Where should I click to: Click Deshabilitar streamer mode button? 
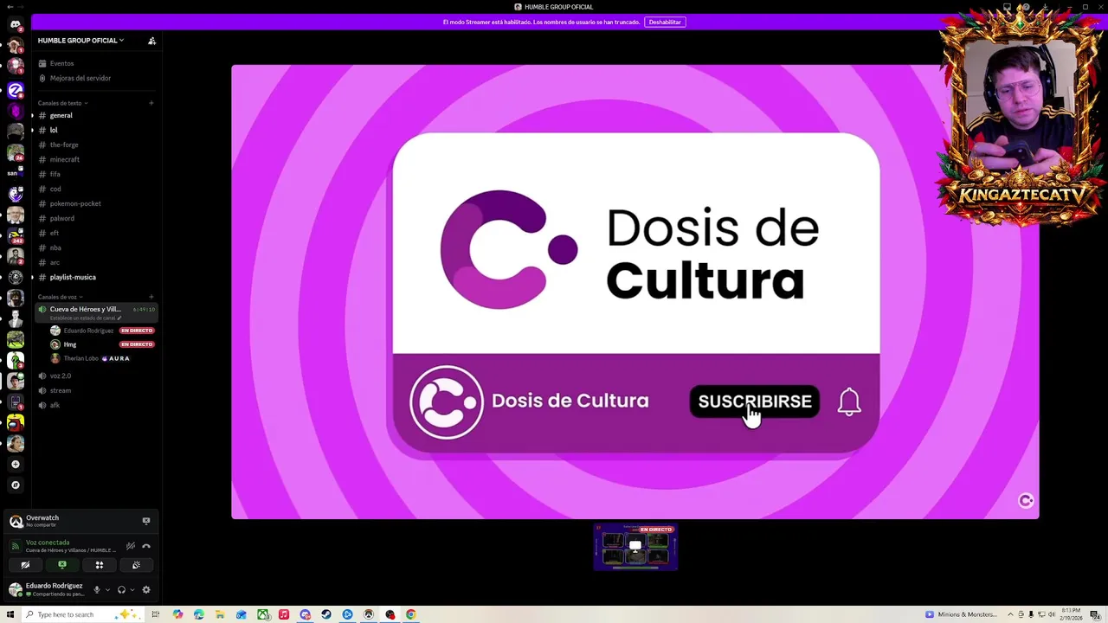(x=665, y=22)
